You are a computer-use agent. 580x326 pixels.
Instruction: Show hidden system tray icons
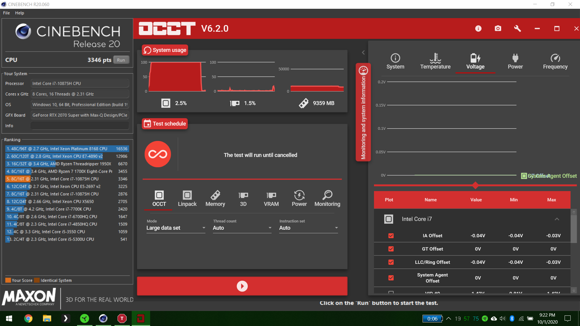pos(449,318)
